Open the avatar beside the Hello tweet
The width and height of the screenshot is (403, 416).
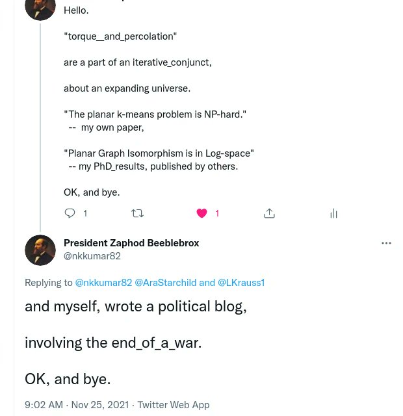pos(40,8)
